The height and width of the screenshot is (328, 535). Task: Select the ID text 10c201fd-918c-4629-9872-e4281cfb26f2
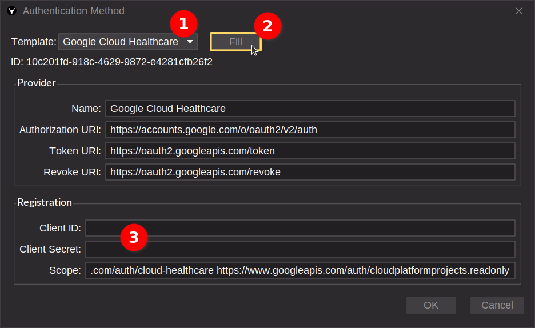coord(119,62)
